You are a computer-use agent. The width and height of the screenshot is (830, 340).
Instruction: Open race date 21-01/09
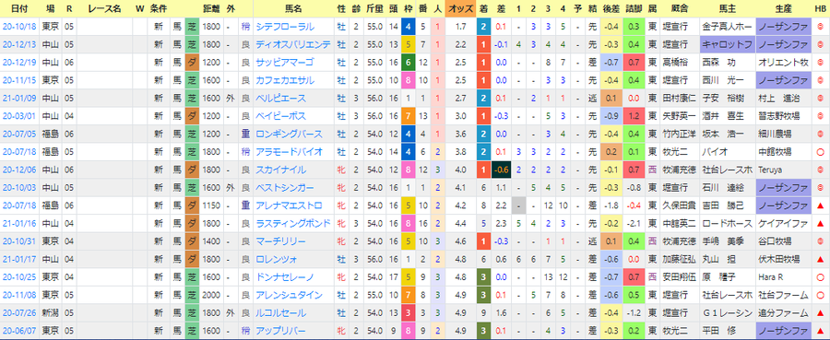point(19,99)
